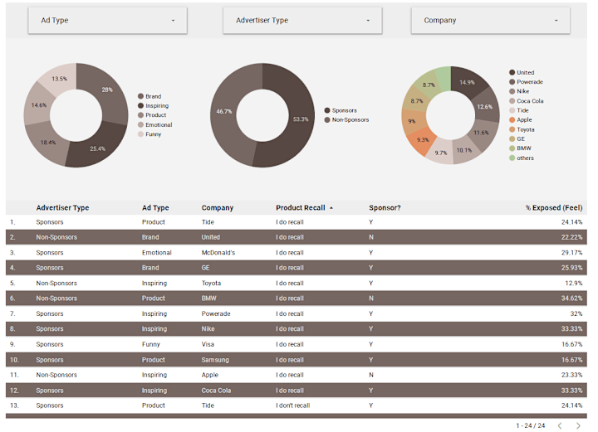This screenshot has height=432, width=598.
Task: Click the Company column header
Action: 218,208
